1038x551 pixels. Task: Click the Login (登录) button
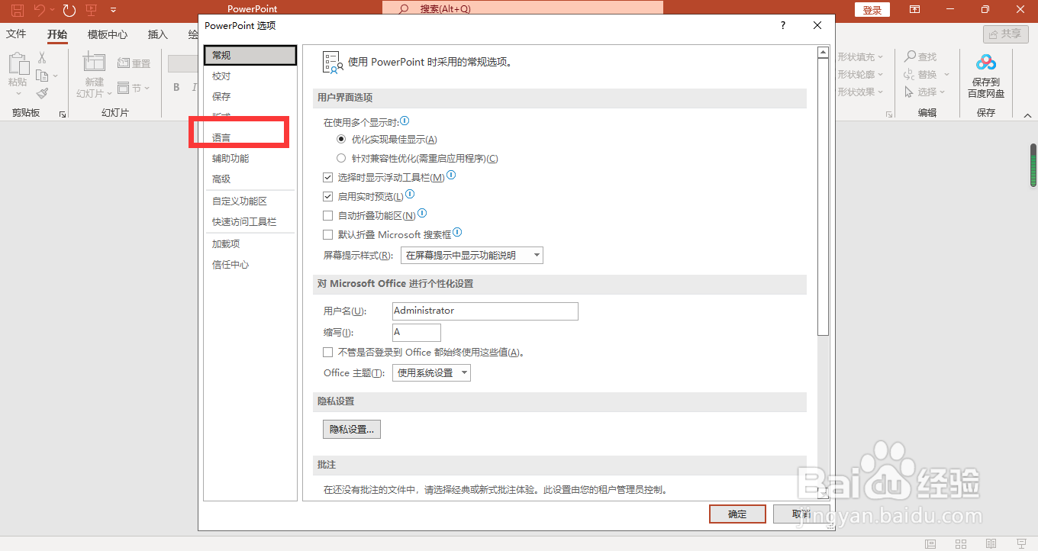pos(872,10)
